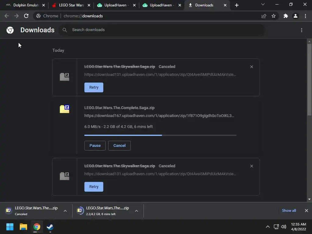Expand options for in-progress shelf download
The image size is (312, 234).
136,211
